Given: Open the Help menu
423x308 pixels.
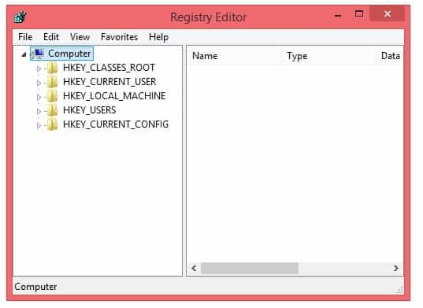Looking at the screenshot, I should (158, 37).
